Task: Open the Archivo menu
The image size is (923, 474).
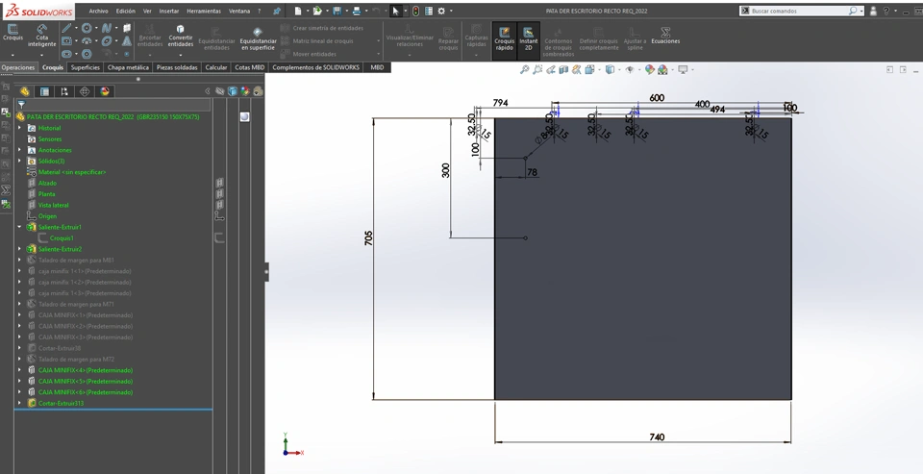Action: pyautogui.click(x=98, y=11)
